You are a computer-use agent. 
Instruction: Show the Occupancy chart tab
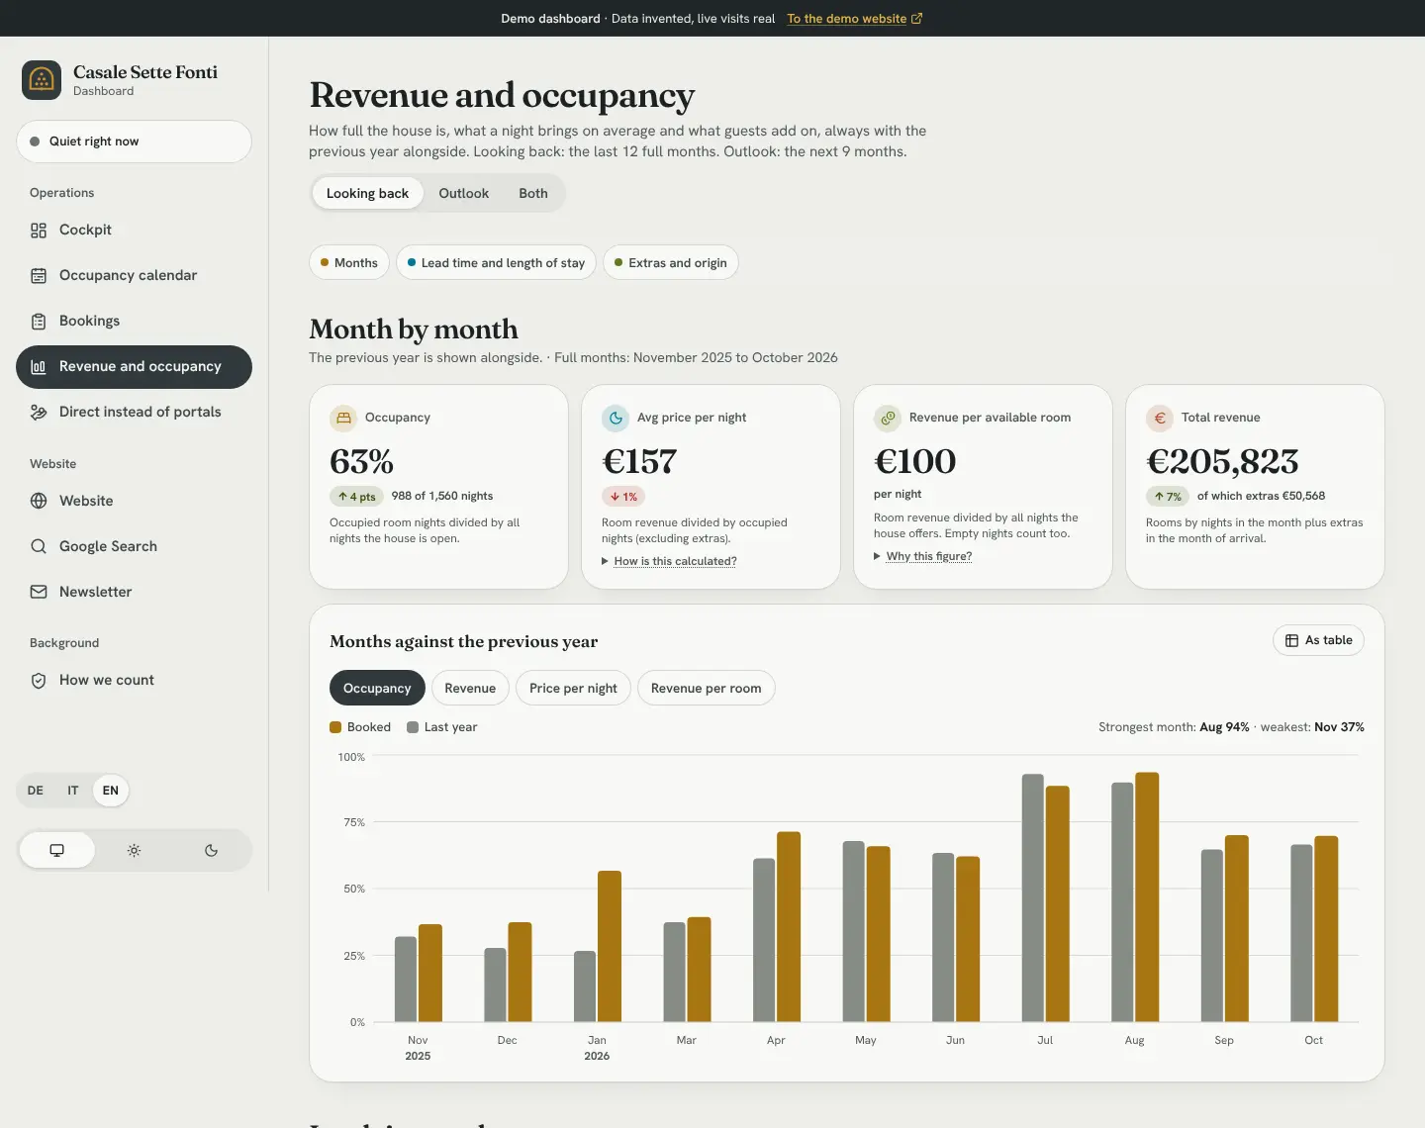click(x=377, y=688)
